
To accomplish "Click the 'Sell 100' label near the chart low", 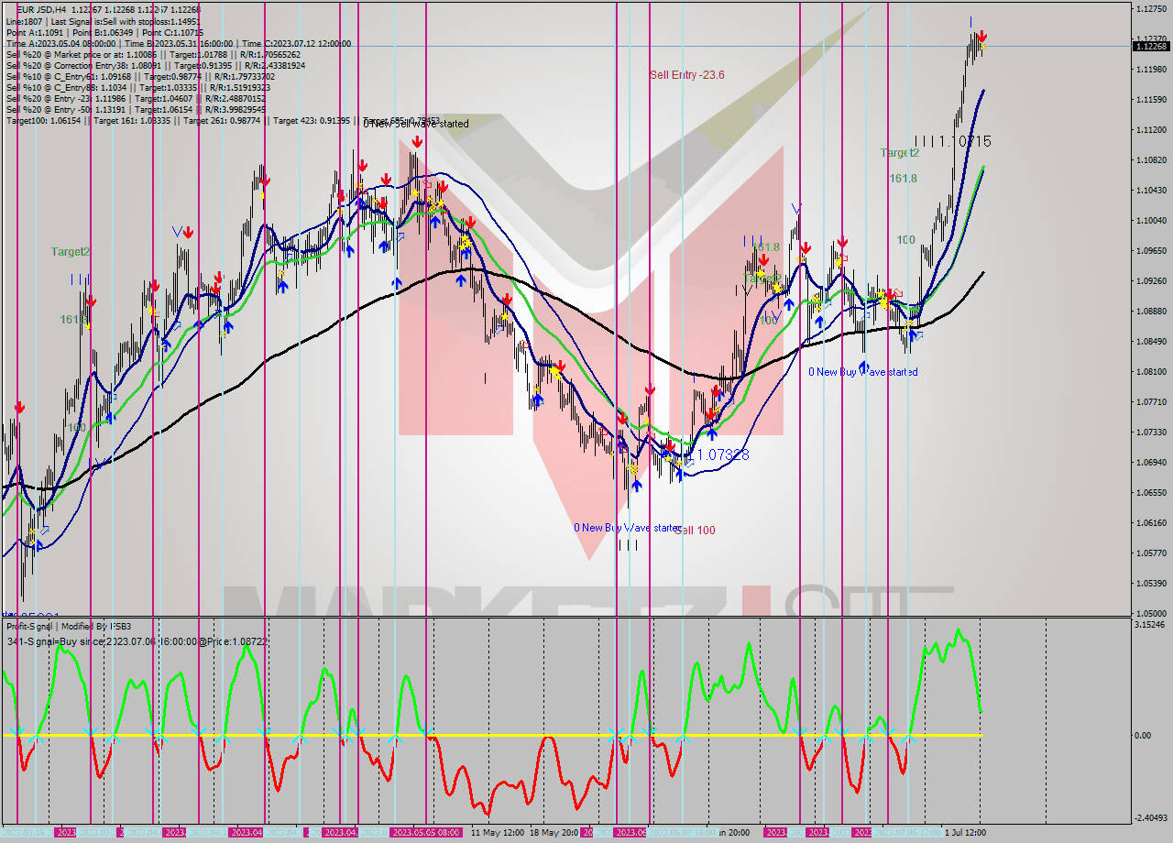I will 696,530.
